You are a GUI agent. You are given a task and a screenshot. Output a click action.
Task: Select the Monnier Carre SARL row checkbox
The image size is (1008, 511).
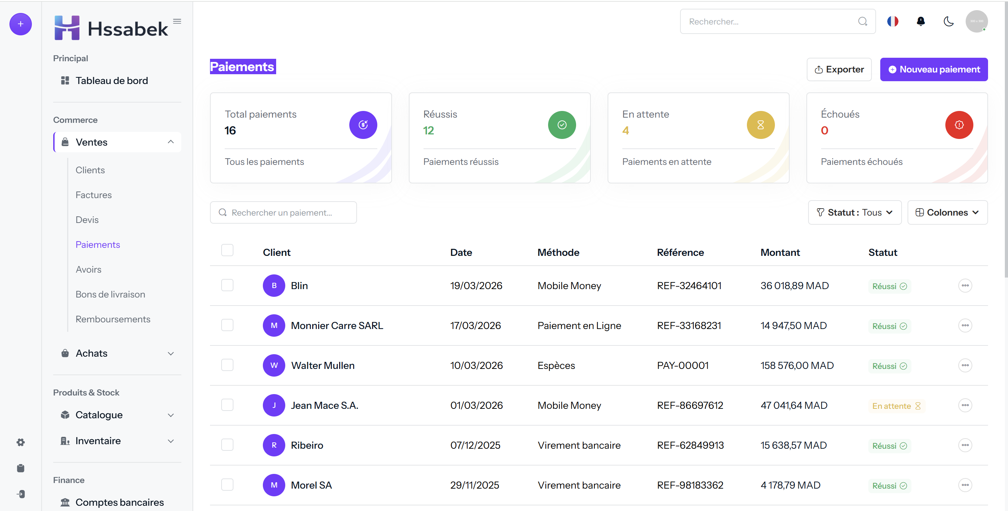227,325
